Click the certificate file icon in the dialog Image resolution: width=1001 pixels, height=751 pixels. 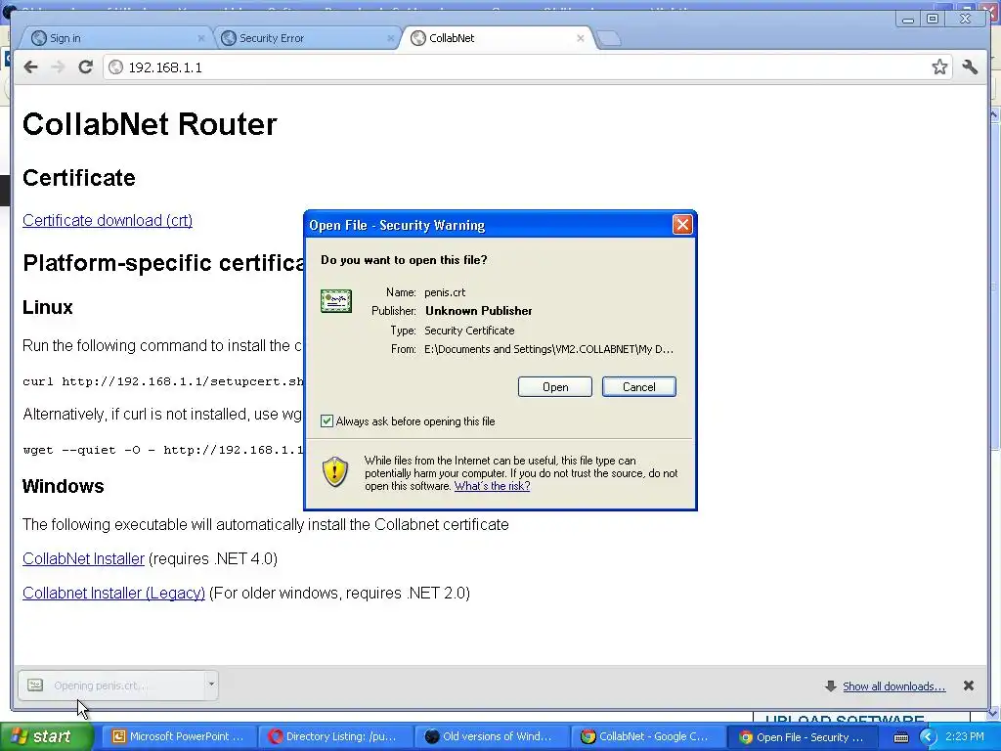[336, 301]
